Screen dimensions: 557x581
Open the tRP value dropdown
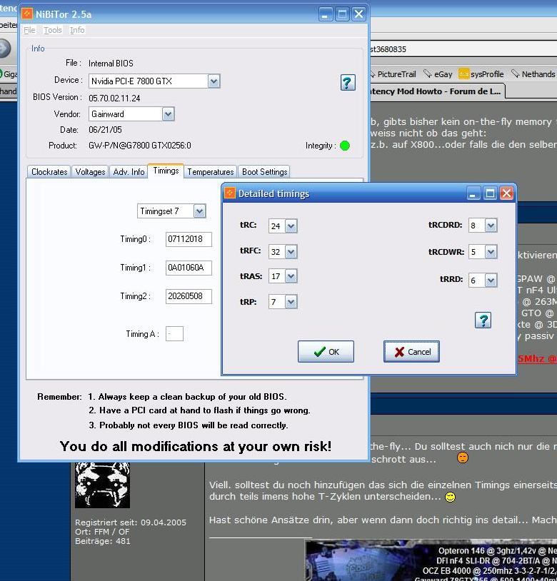[291, 302]
